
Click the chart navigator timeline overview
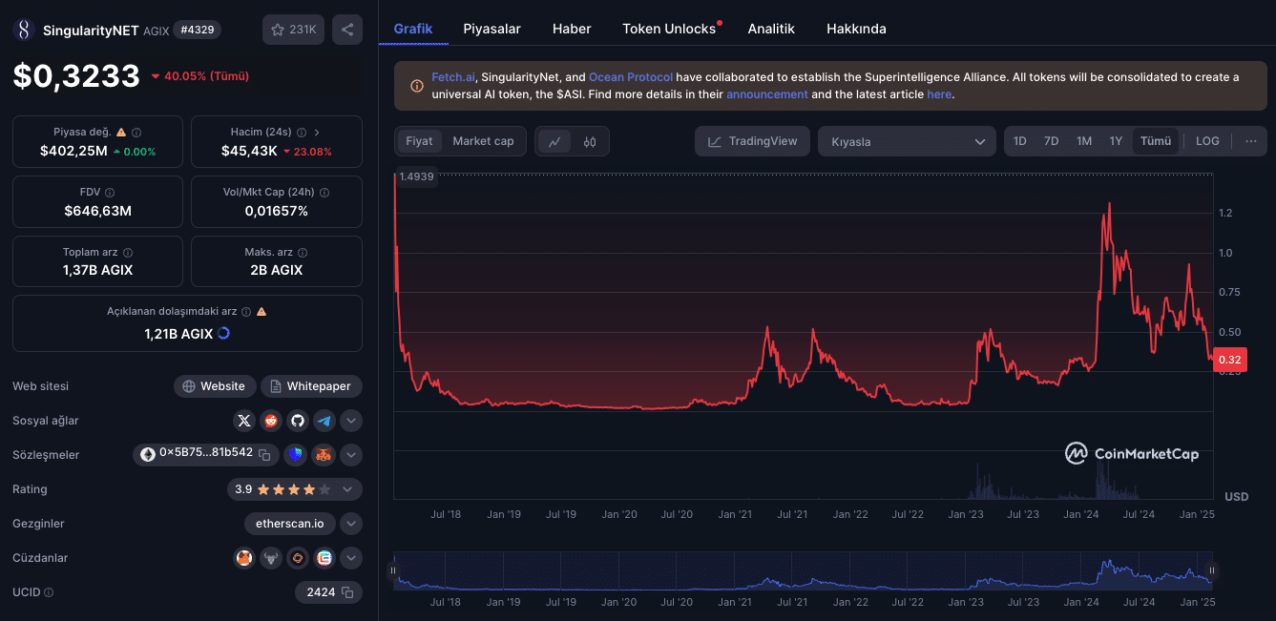tap(803, 570)
